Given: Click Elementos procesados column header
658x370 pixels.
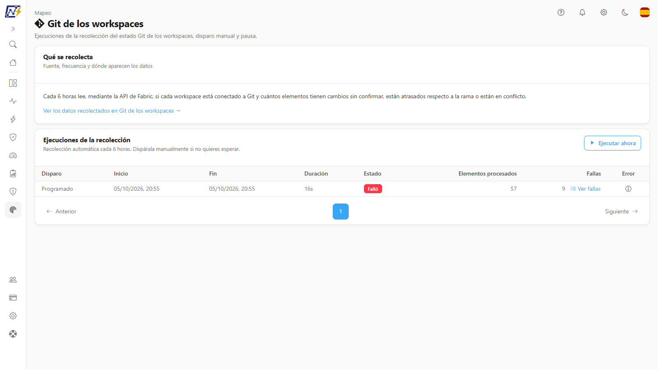Looking at the screenshot, I should tap(488, 173).
